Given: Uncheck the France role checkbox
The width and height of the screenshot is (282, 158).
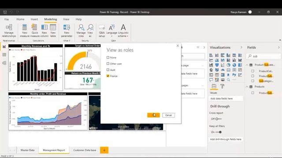Looking at the screenshot, I should point(108,76).
